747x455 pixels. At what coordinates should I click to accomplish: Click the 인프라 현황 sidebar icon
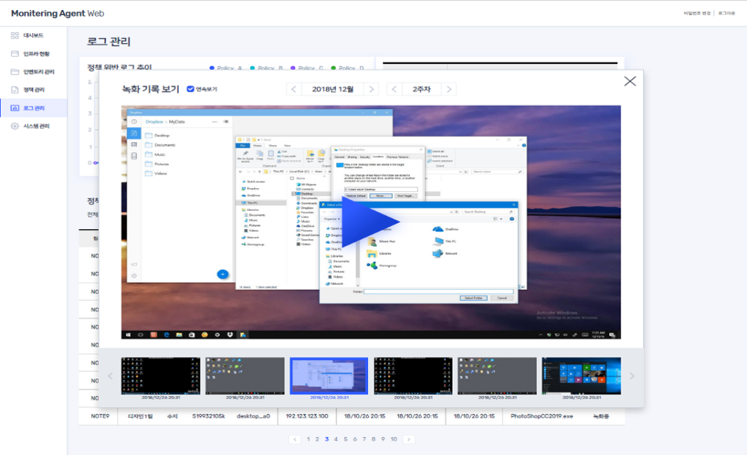[15, 53]
